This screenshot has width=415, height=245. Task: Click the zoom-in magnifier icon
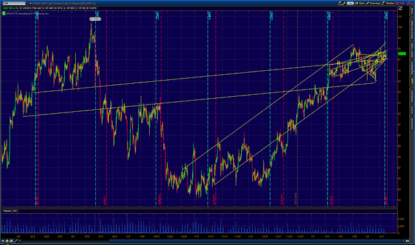coord(7,241)
